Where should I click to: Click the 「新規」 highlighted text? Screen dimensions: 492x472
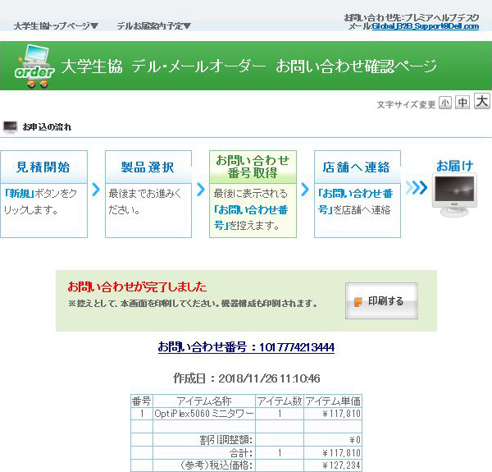[20, 194]
